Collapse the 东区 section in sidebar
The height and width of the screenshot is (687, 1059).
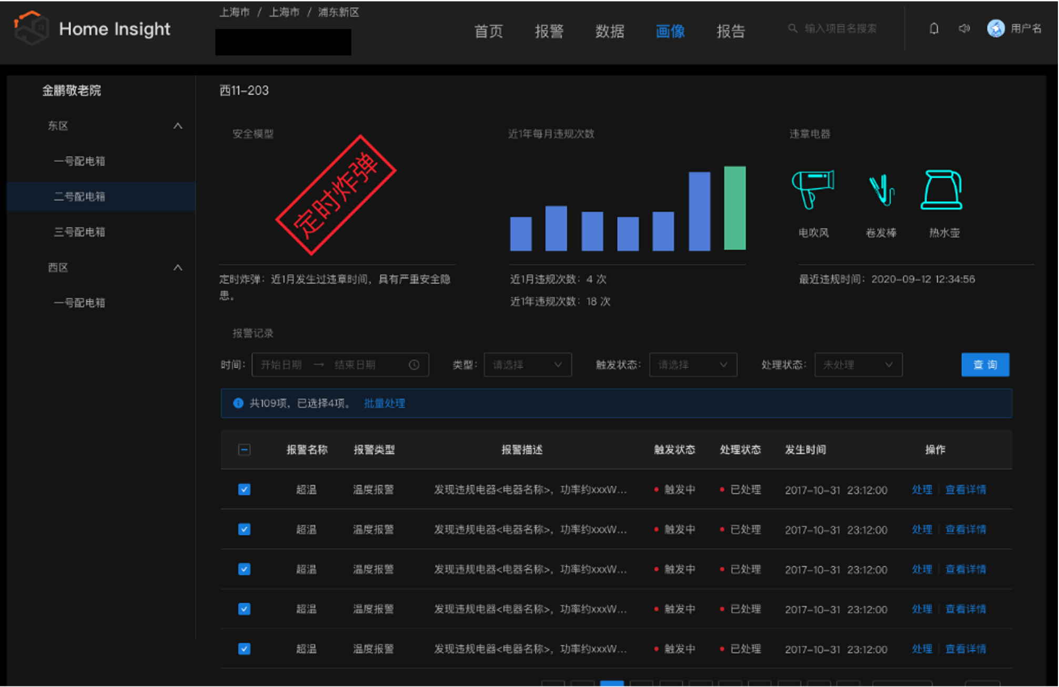point(178,126)
